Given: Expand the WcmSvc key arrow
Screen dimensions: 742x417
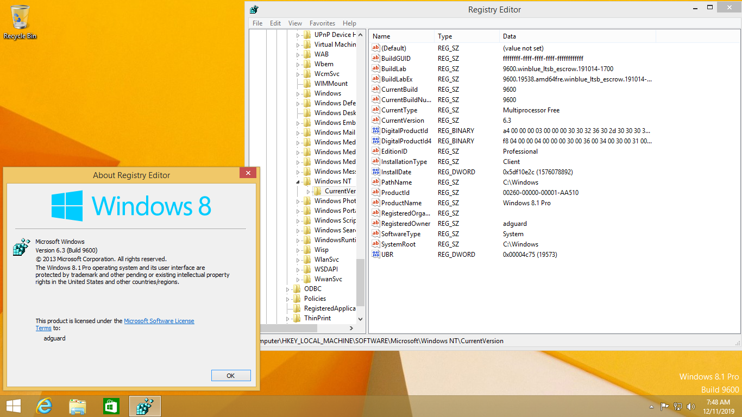Looking at the screenshot, I should pyautogui.click(x=298, y=74).
